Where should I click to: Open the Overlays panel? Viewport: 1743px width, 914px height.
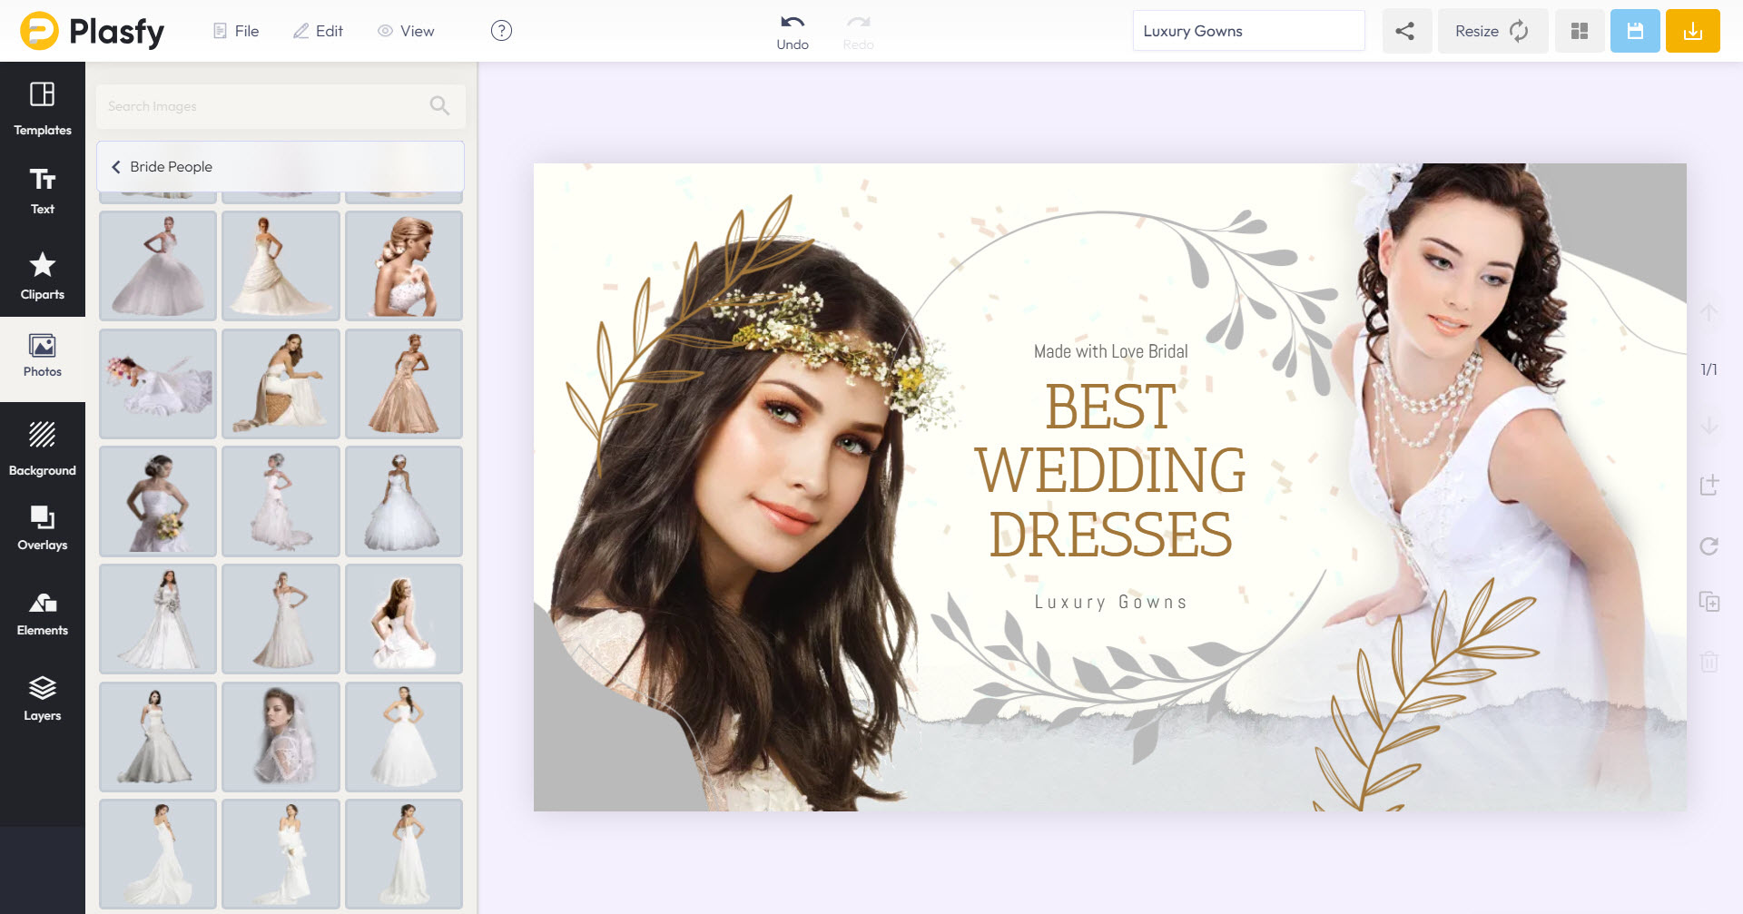click(x=43, y=527)
